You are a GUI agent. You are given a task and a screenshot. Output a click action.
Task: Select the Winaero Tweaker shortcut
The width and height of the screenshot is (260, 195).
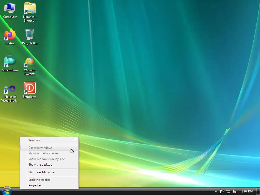coord(30,66)
